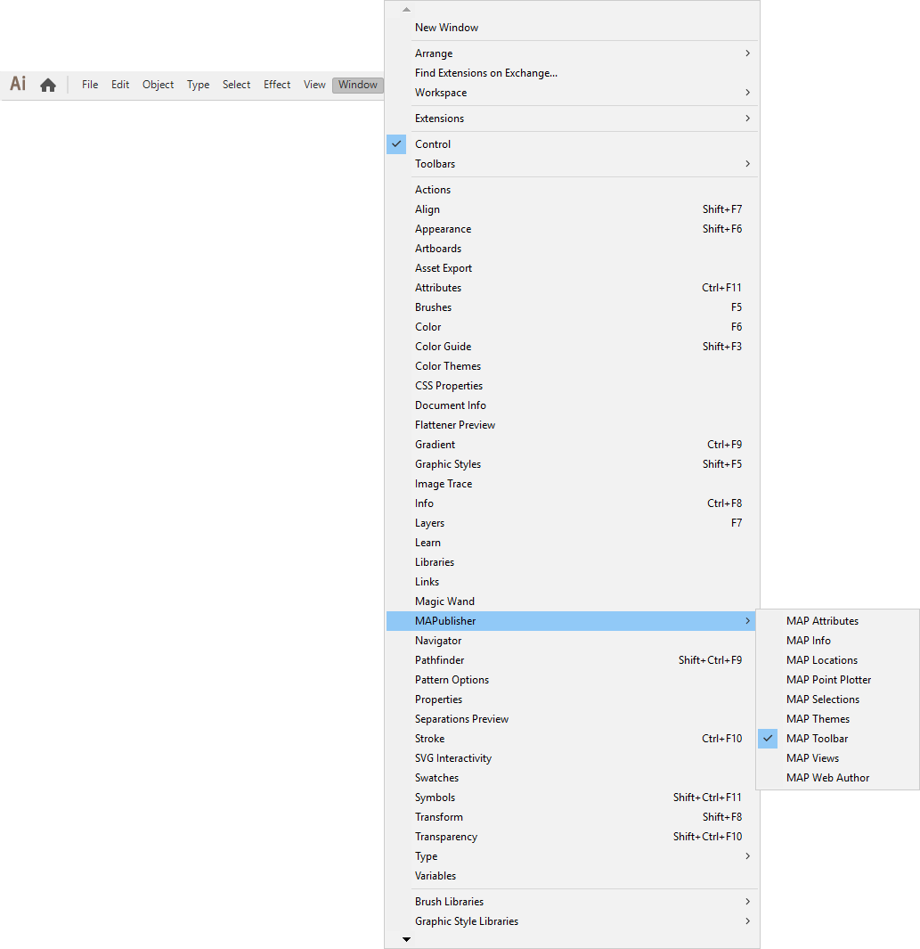Open the Separations Preview panel
The height and width of the screenshot is (949, 920).
click(x=572, y=719)
